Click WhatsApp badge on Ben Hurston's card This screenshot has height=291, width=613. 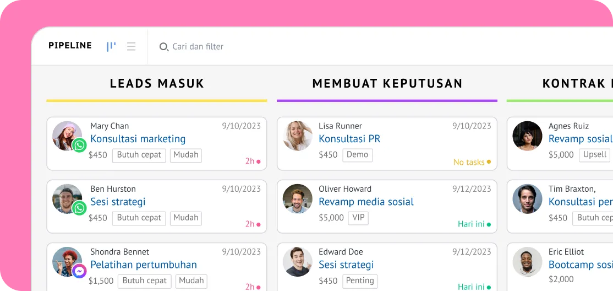[80, 208]
